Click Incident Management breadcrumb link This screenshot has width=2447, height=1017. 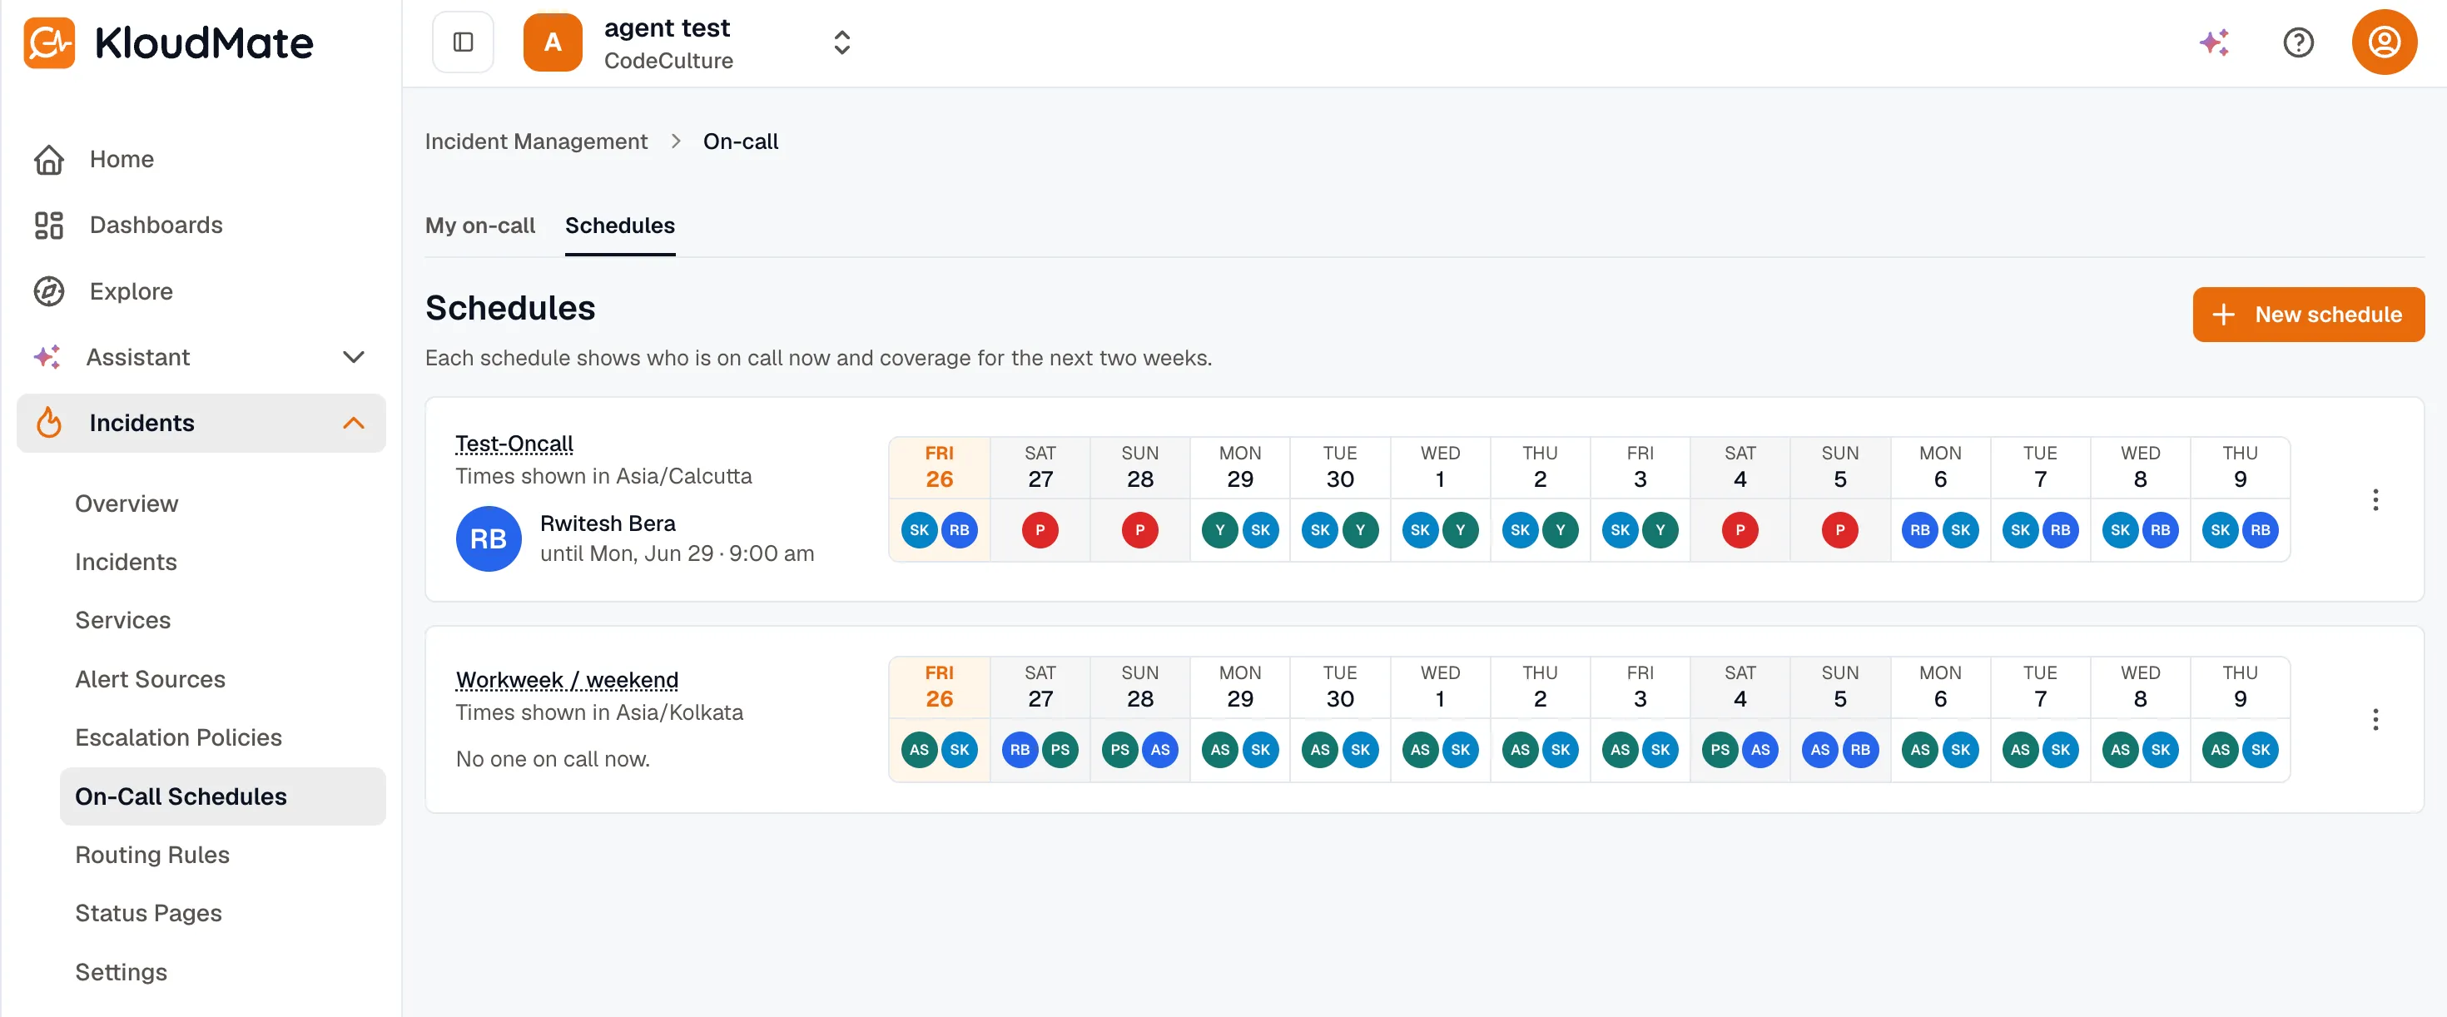point(536,141)
